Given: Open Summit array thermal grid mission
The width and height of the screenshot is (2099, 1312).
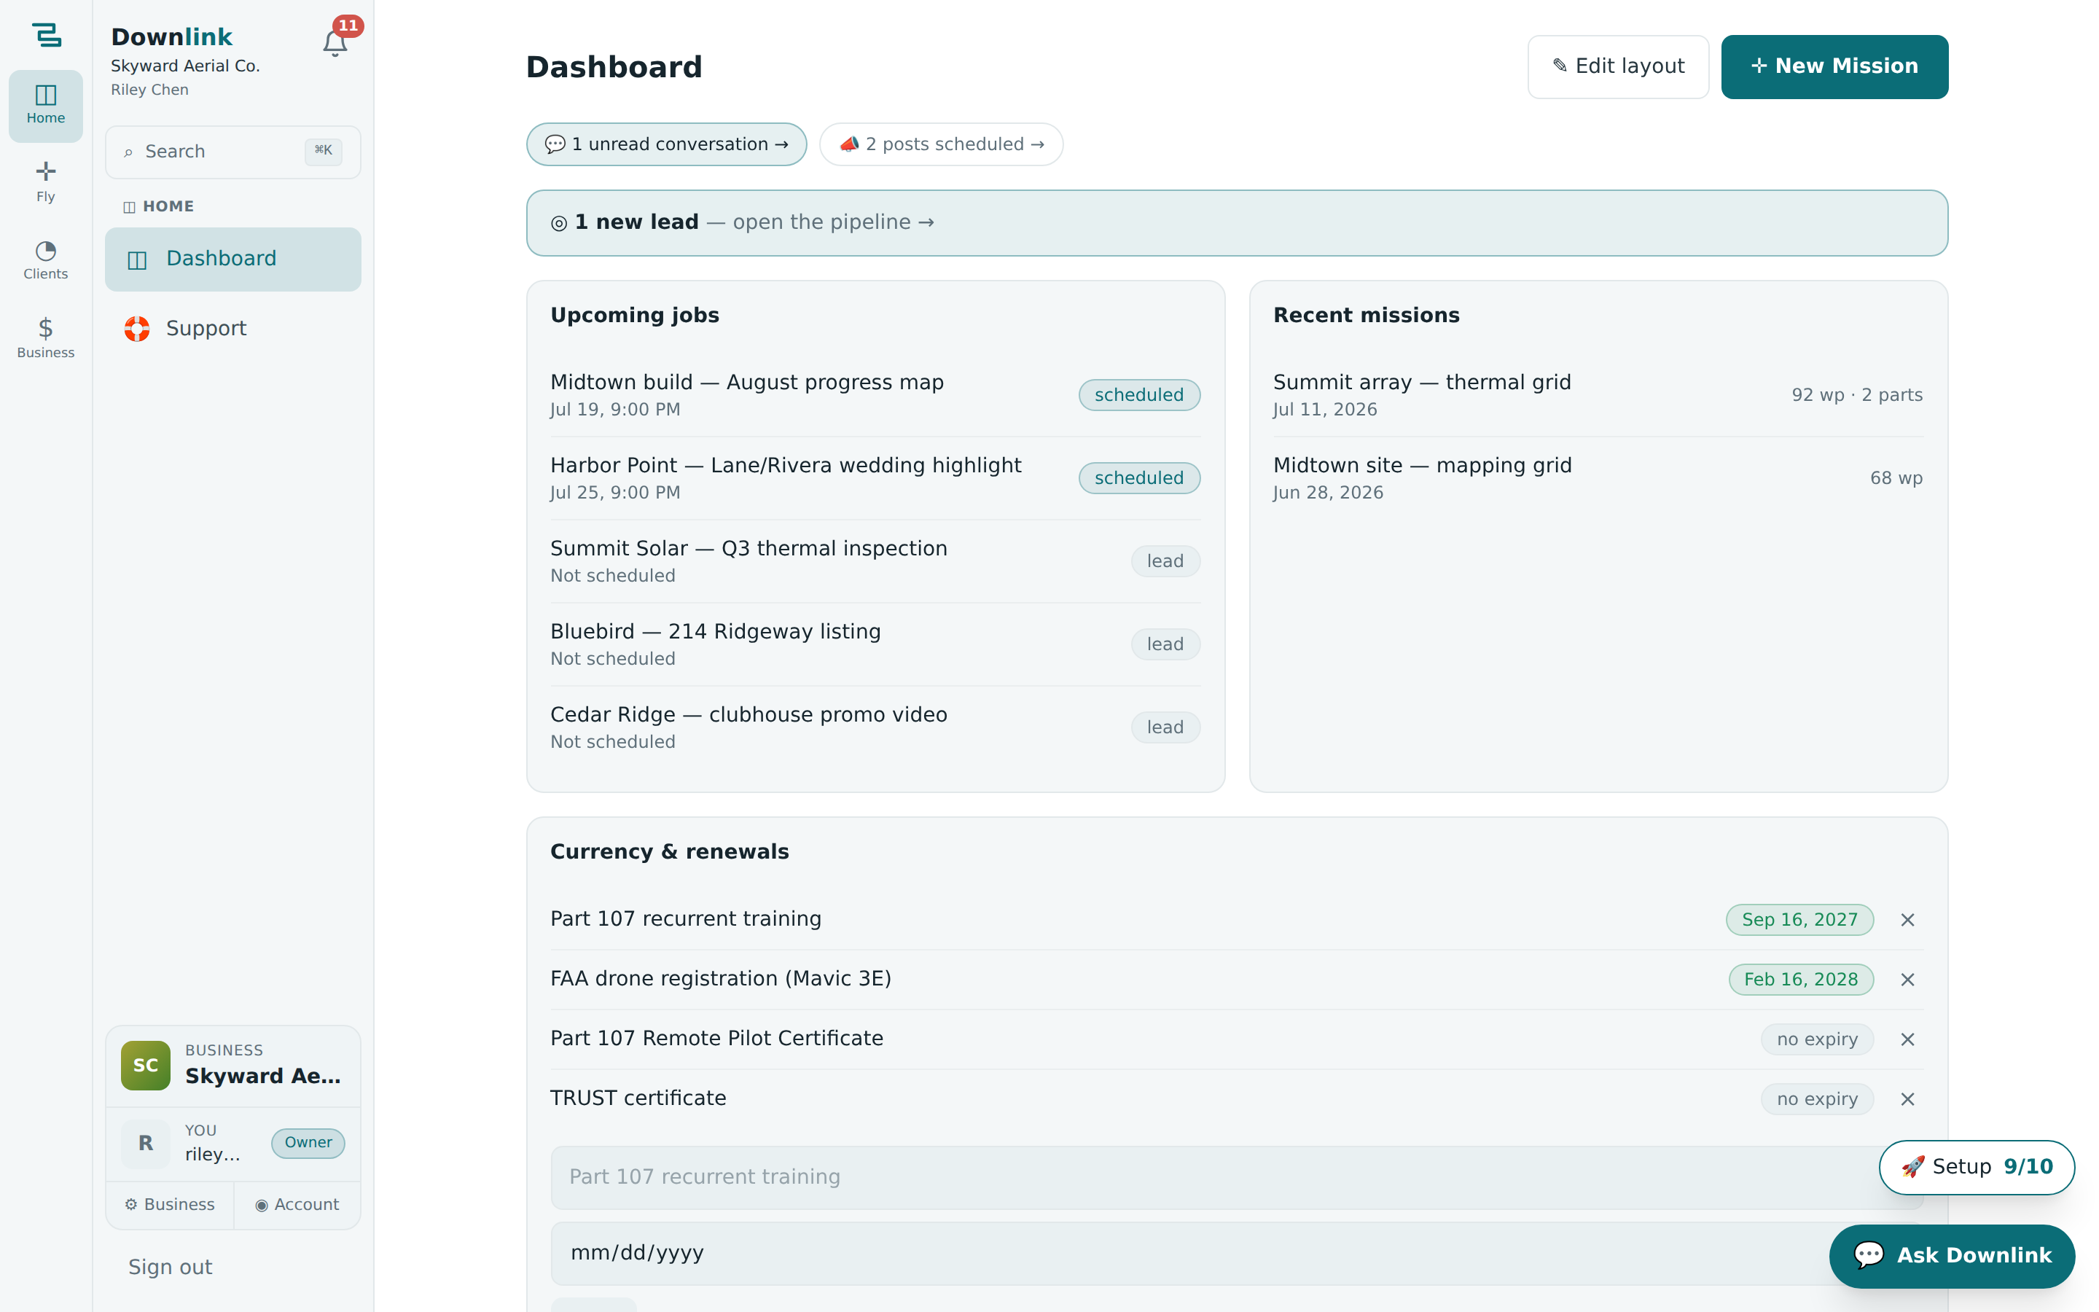Looking at the screenshot, I should point(1598,395).
